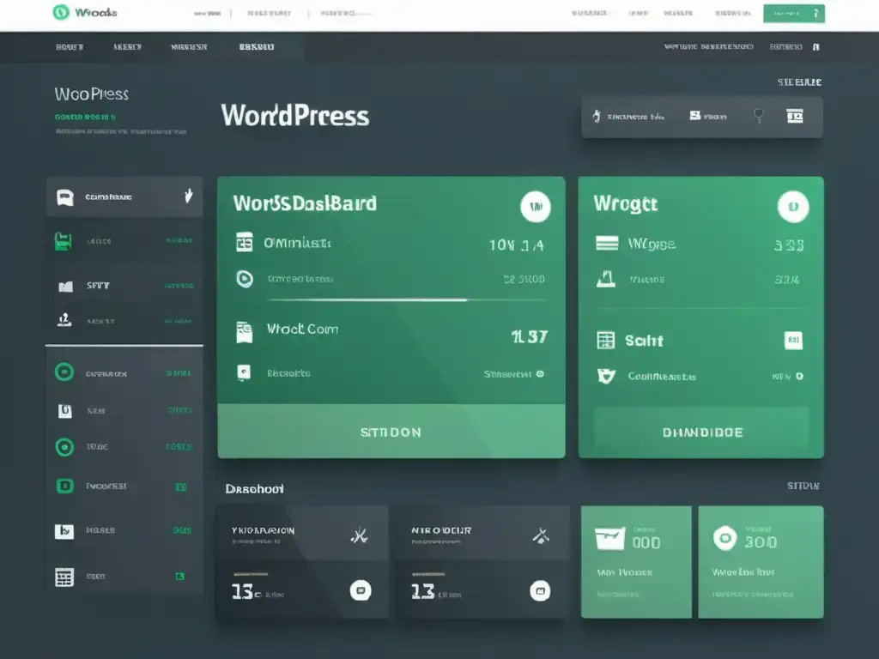Screen dimensions: 879x659
Task: Click the flask icon in the Wrogtt card
Action: coord(605,279)
